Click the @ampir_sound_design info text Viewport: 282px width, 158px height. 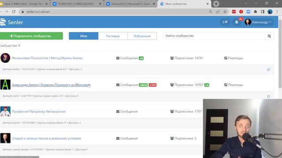point(16,149)
